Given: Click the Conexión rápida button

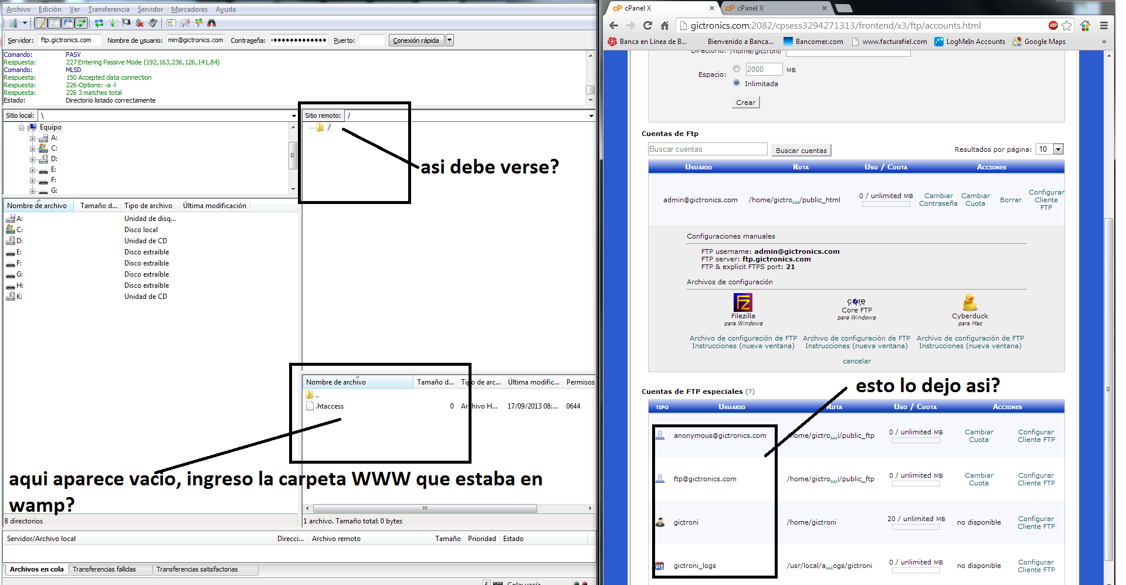Looking at the screenshot, I should click(416, 40).
